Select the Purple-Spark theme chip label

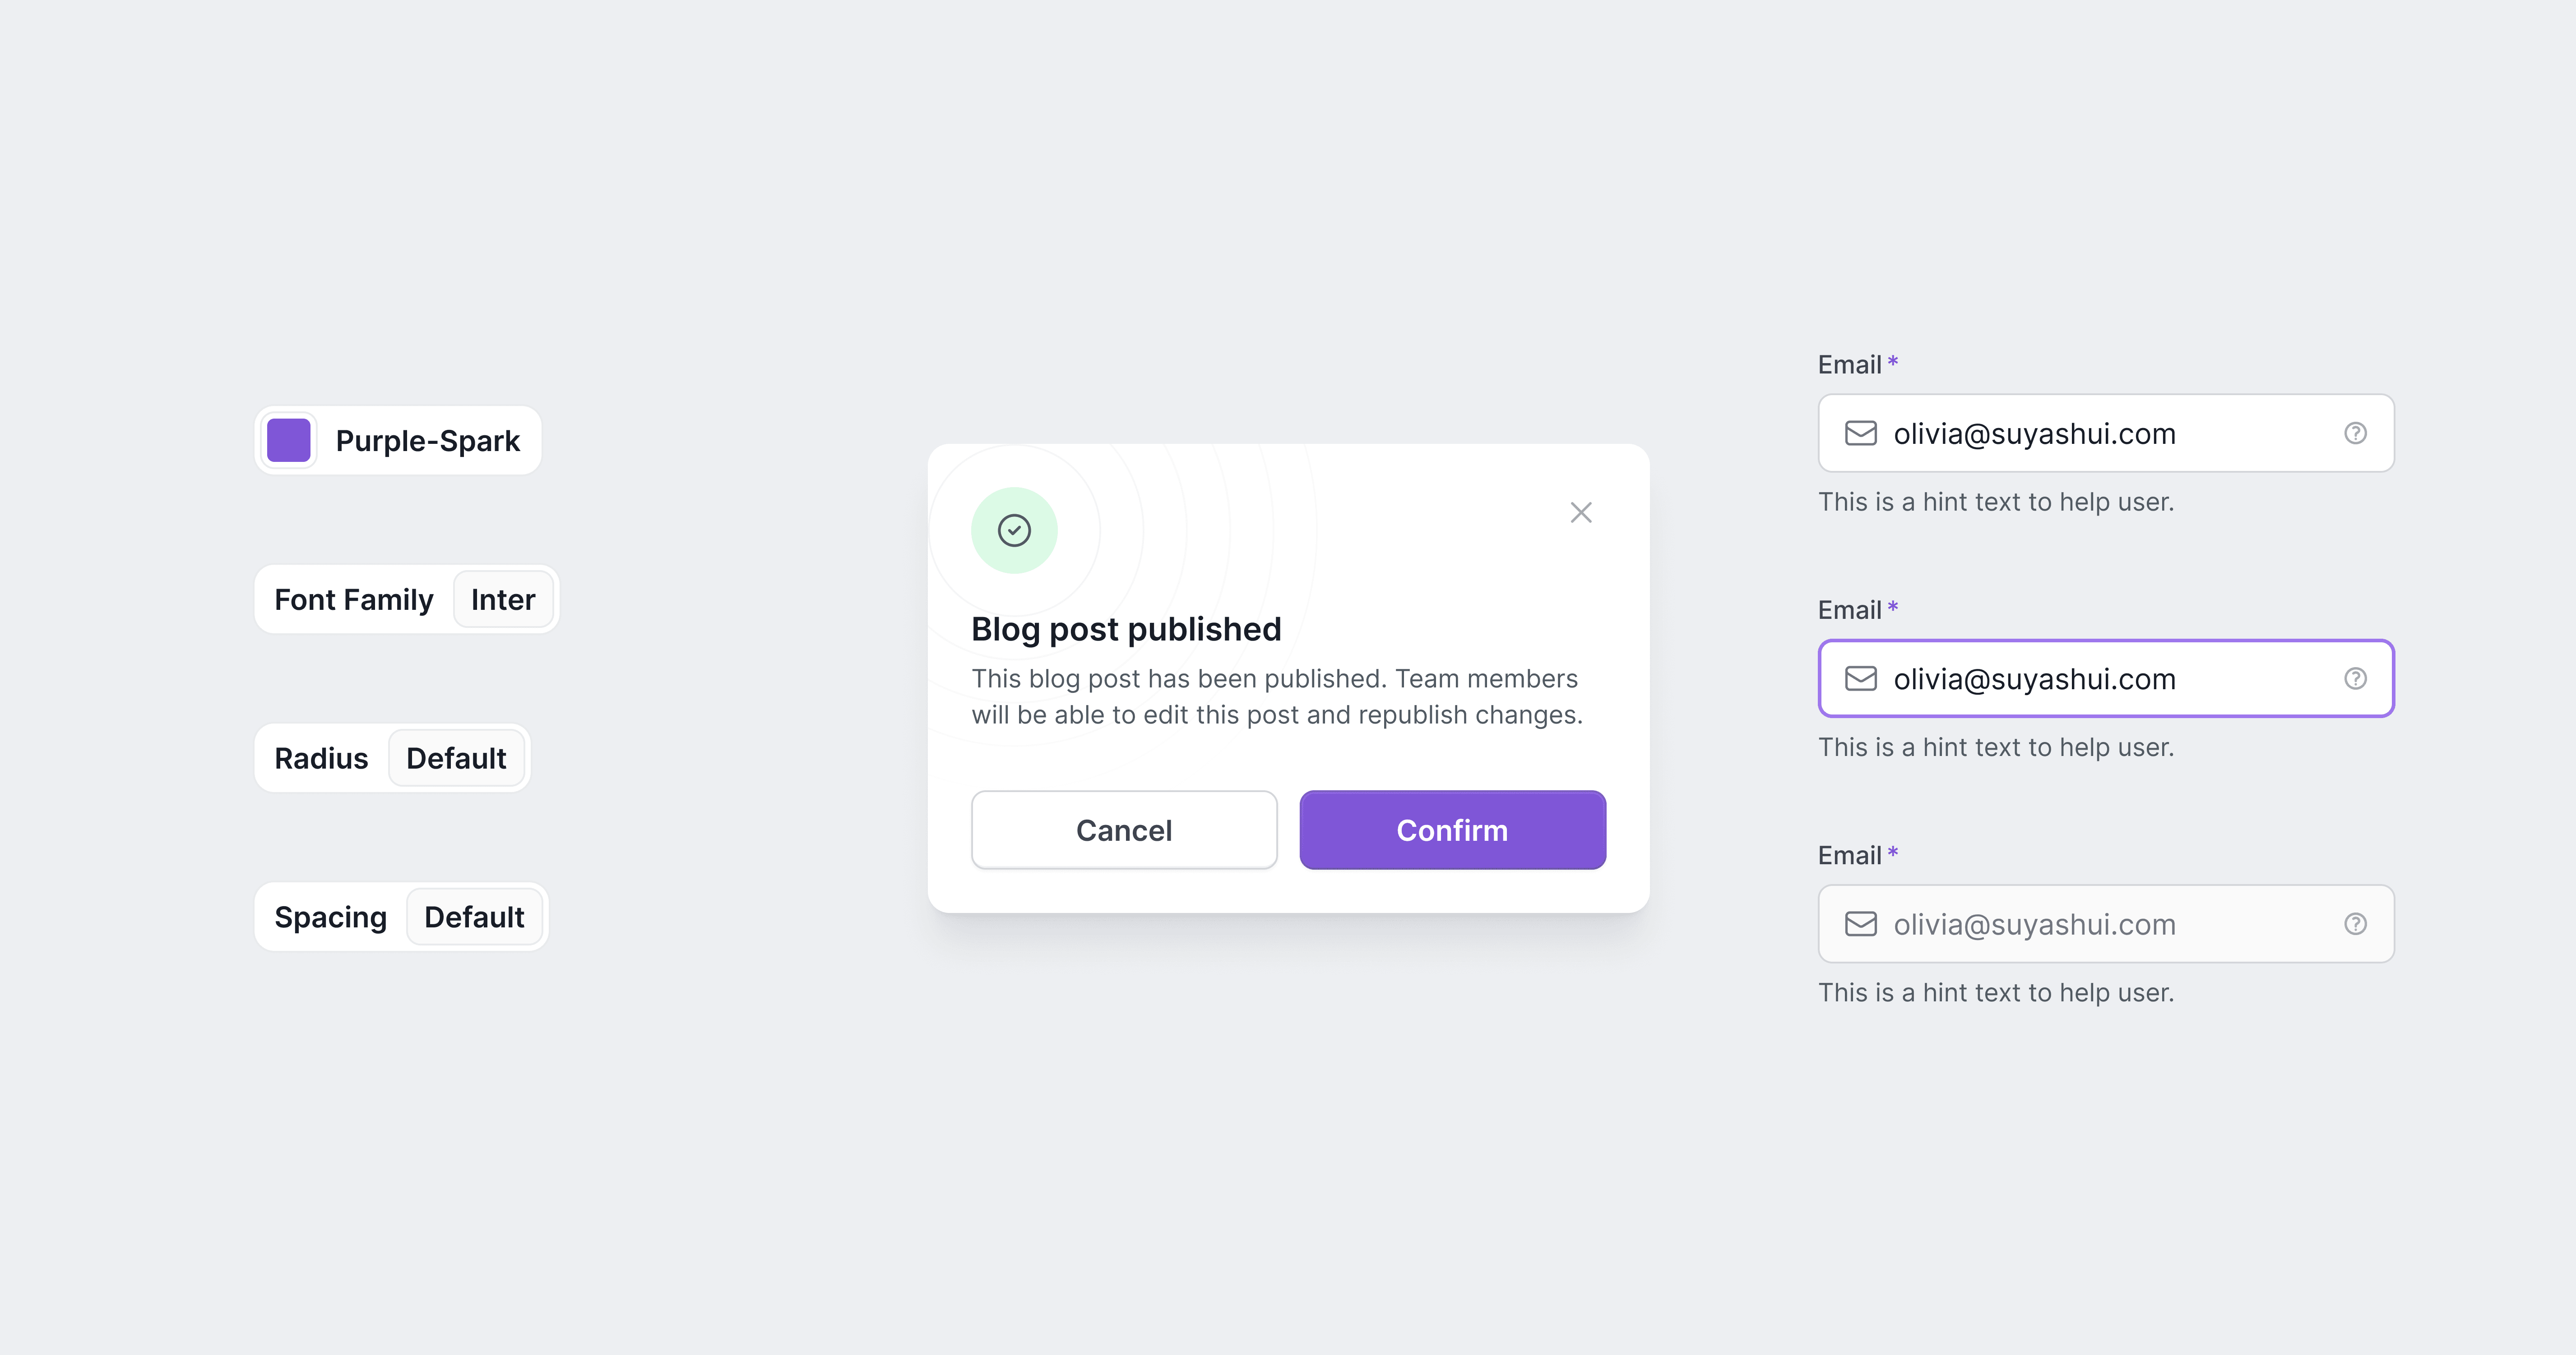click(x=428, y=441)
